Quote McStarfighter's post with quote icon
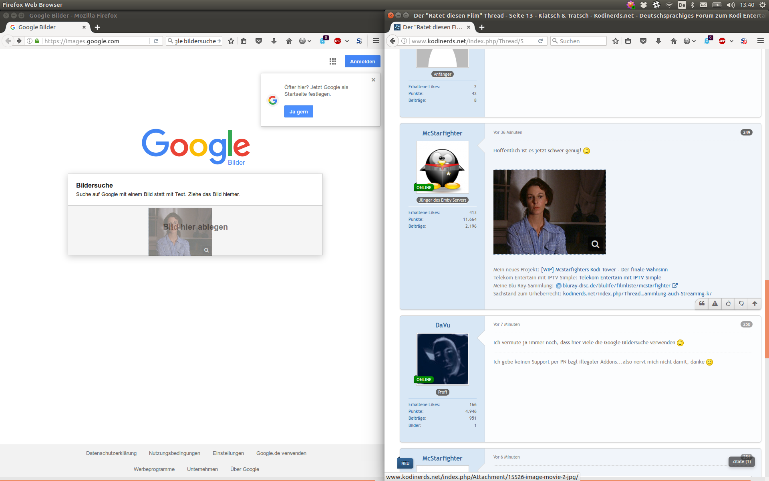The width and height of the screenshot is (769, 481). [x=702, y=304]
